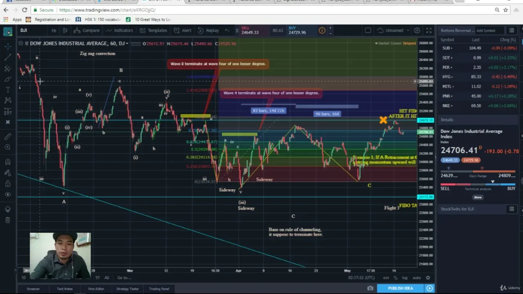This screenshot has width=523, height=294.
Task: Select the crosshair cursor tool
Action: click(8, 47)
